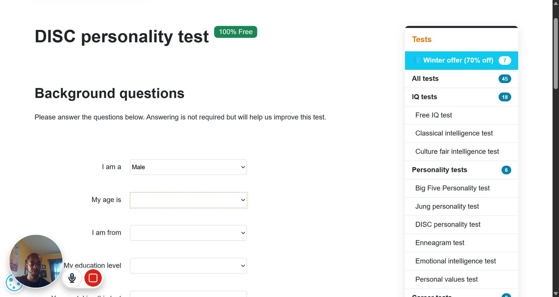559x297 pixels.
Task: Expand the "My age is" dropdown
Action: 188,200
